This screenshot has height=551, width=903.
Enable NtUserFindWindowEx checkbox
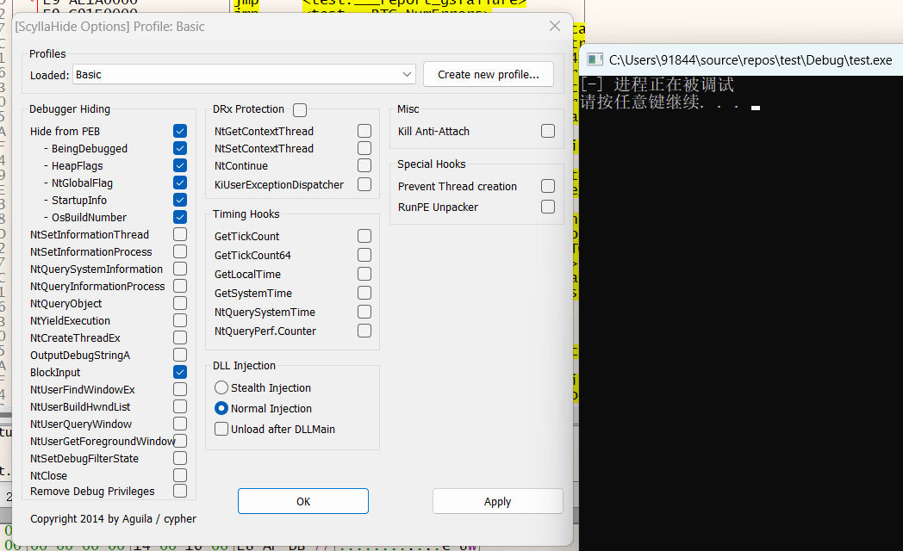(x=180, y=390)
